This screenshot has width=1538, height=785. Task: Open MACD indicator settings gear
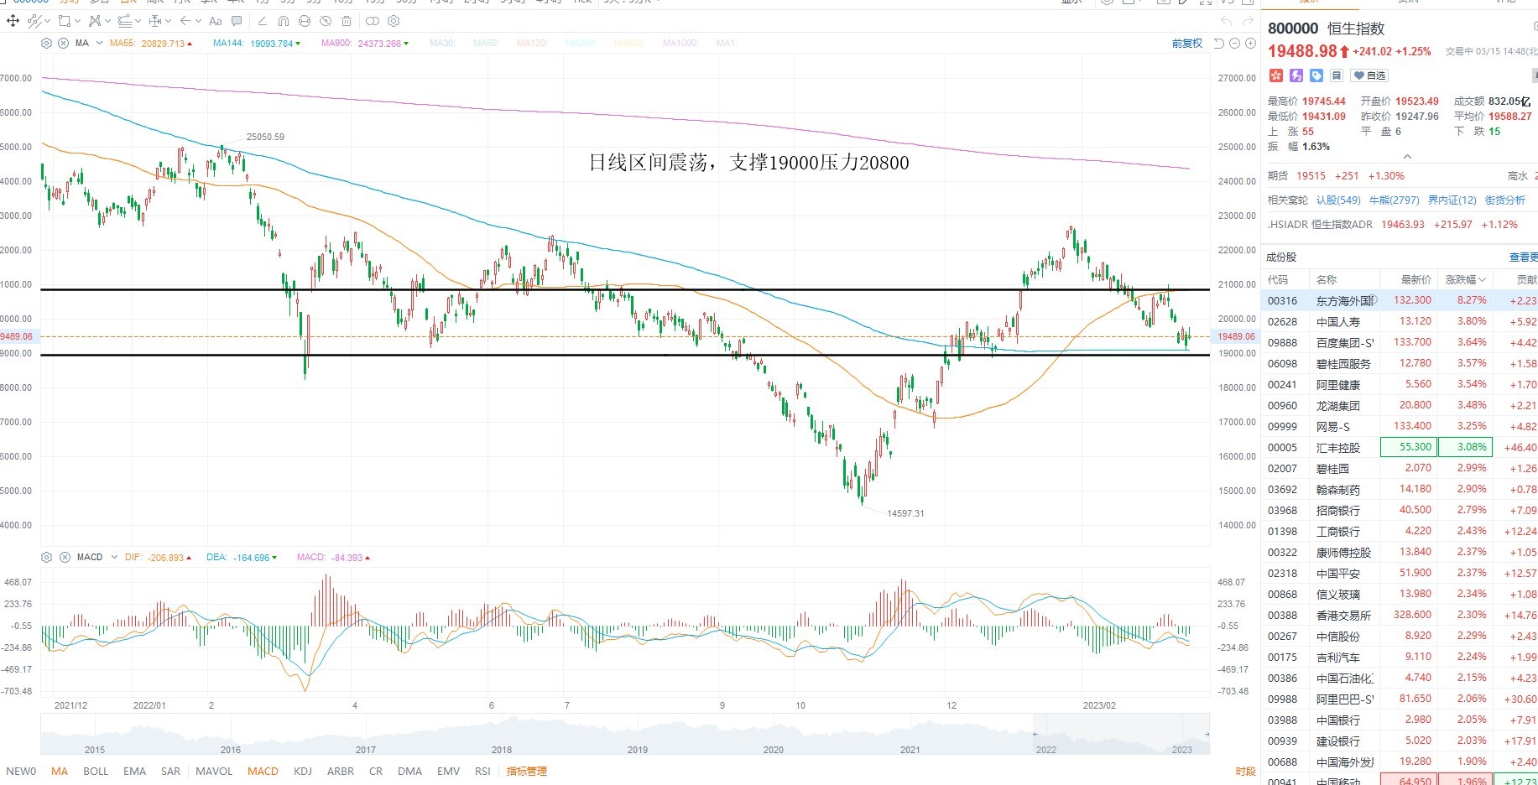pyautogui.click(x=46, y=557)
